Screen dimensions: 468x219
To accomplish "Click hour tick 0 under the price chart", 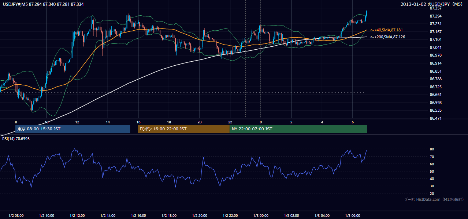I will coord(261,122).
